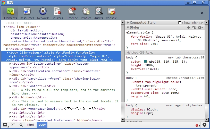210x129 pixels.
Task: Click the -webkit-user-select: none property
Action: (x=154, y=89)
